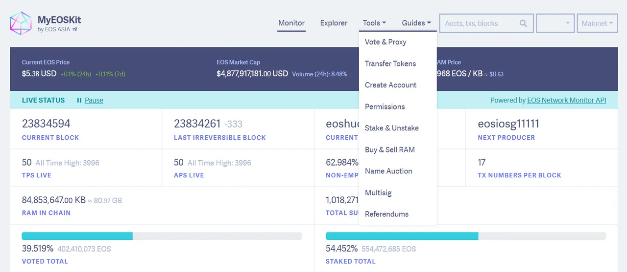Click the MyEOSKit polyhedron logo icon
Screen dimensions: 627x272
[21, 23]
